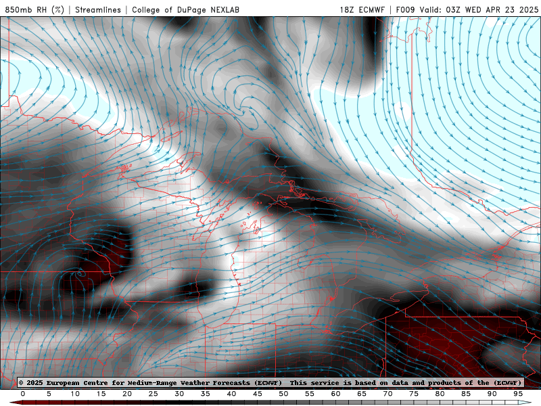Select the "85" value on the color scale

(466, 394)
